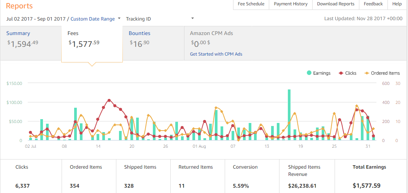
Task: Toggle the Earnings legend dot
Action: [x=309, y=73]
